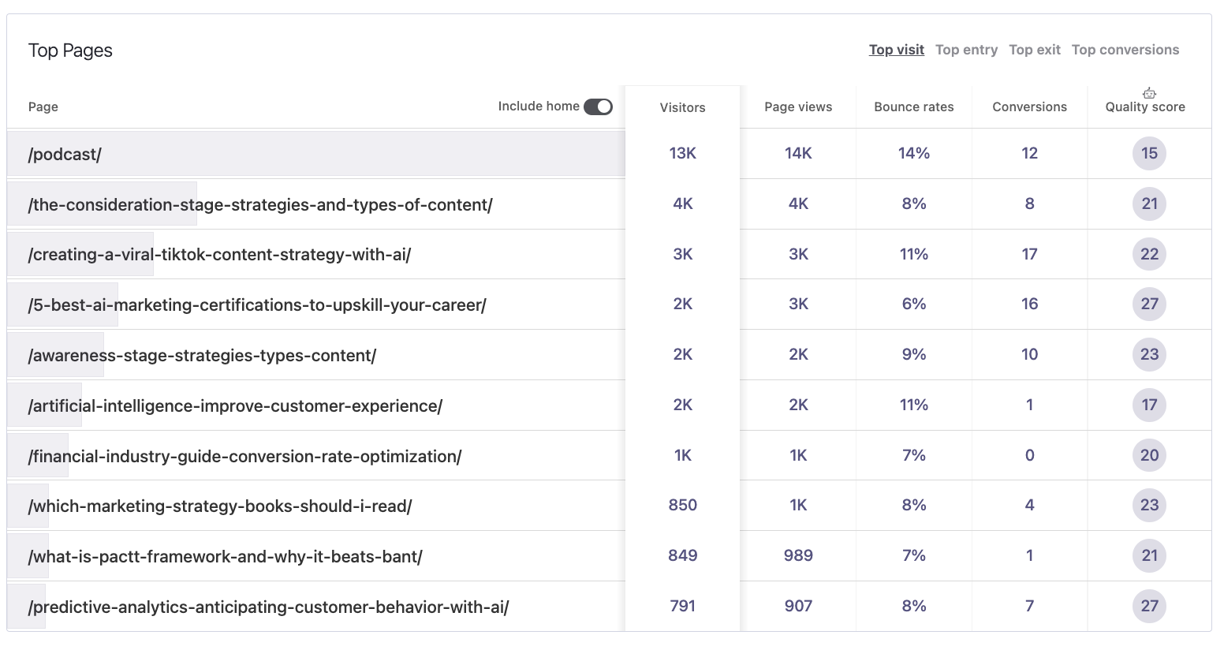Switch to the Top exit tab
The width and height of the screenshot is (1224, 650).
[x=1034, y=50]
